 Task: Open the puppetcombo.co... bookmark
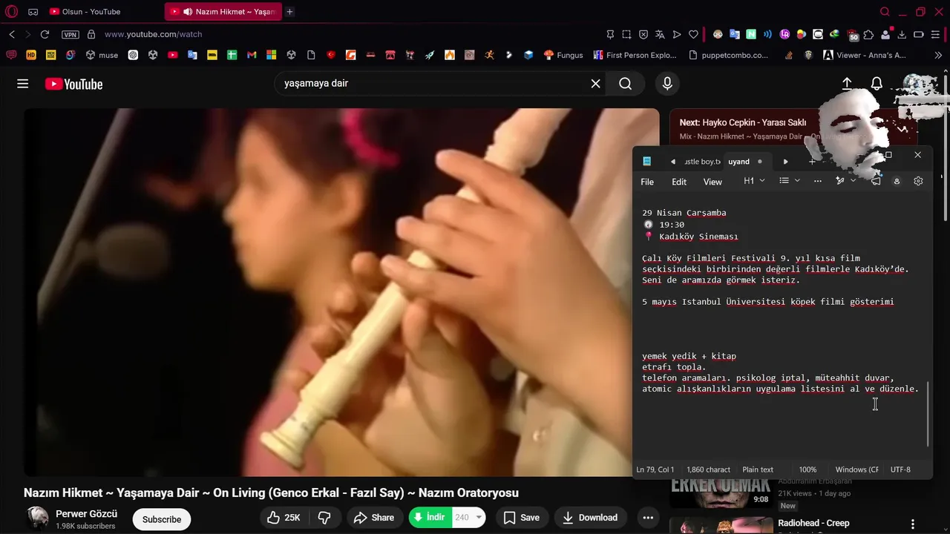(729, 55)
